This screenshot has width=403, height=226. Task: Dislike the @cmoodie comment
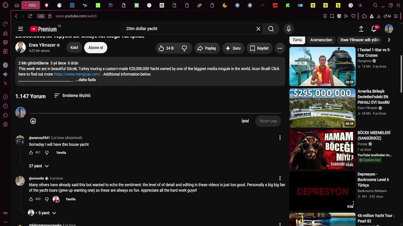pos(47,199)
